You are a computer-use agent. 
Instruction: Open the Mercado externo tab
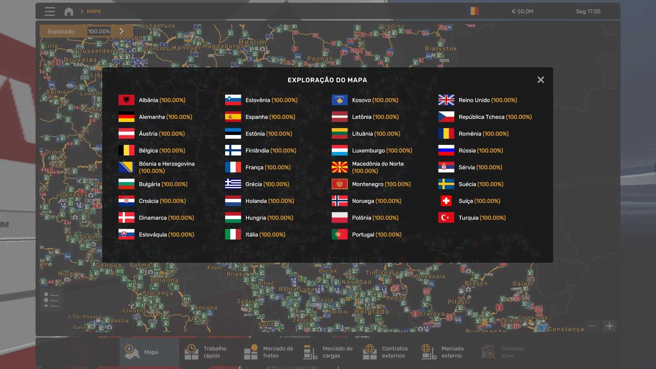(447, 352)
